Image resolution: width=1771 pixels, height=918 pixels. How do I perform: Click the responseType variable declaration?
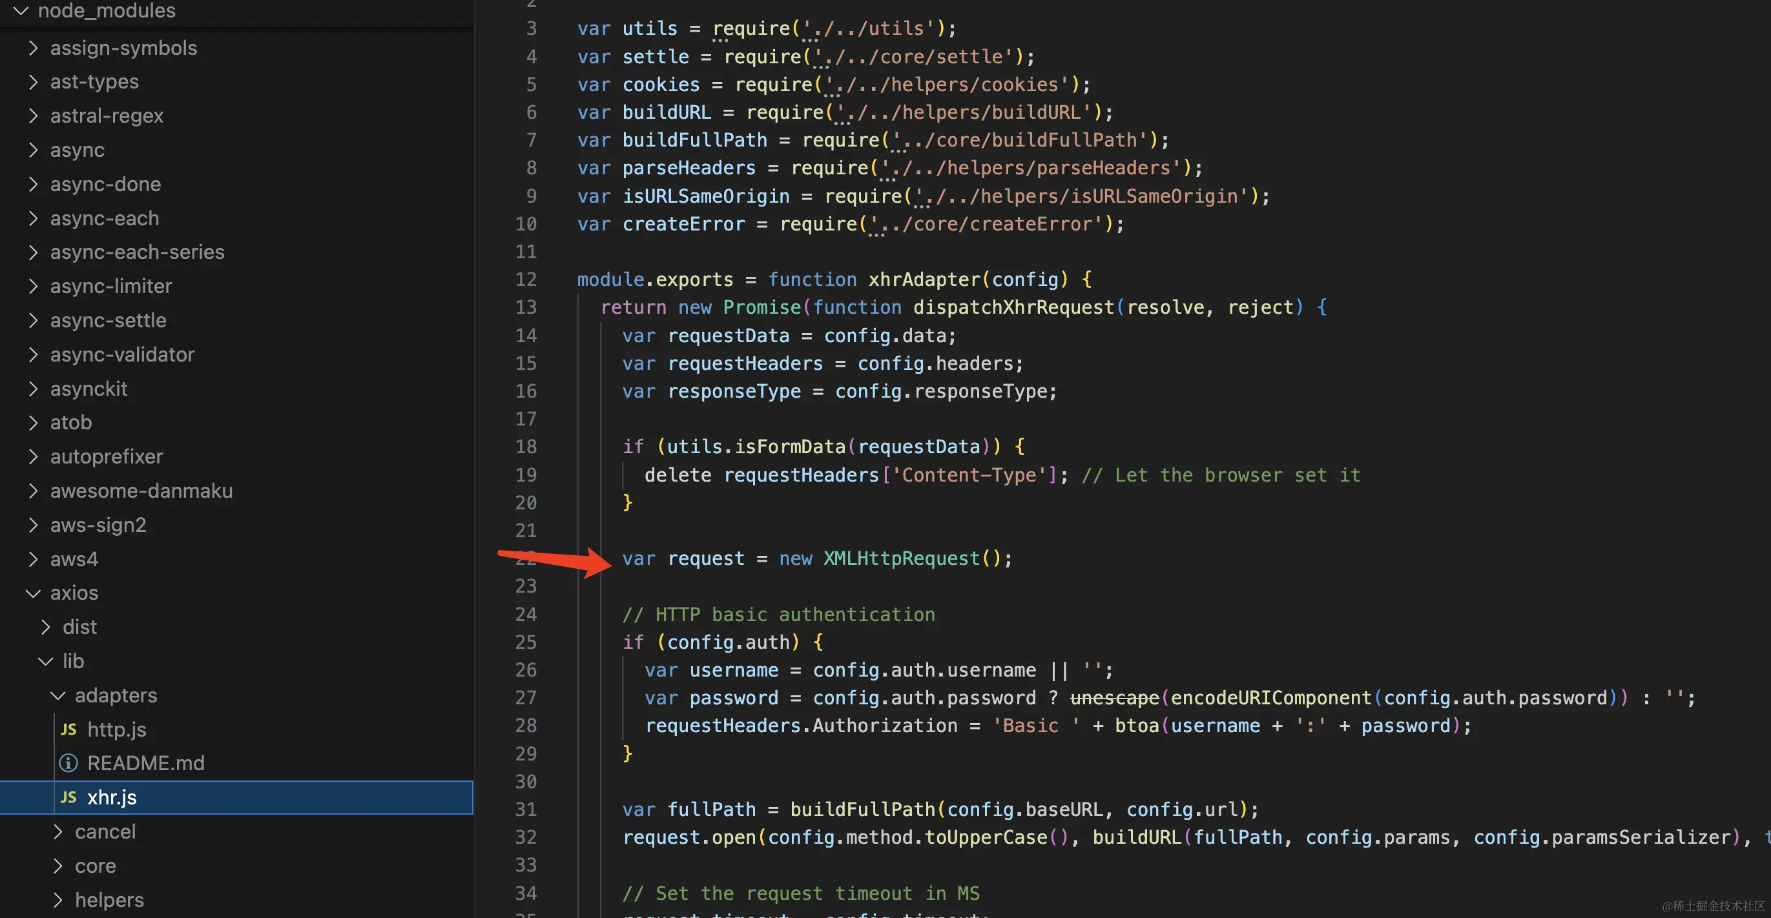734,391
